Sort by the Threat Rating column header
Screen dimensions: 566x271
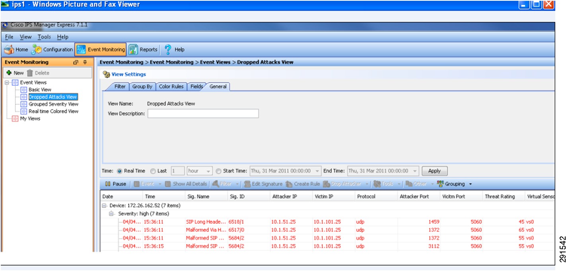point(504,196)
